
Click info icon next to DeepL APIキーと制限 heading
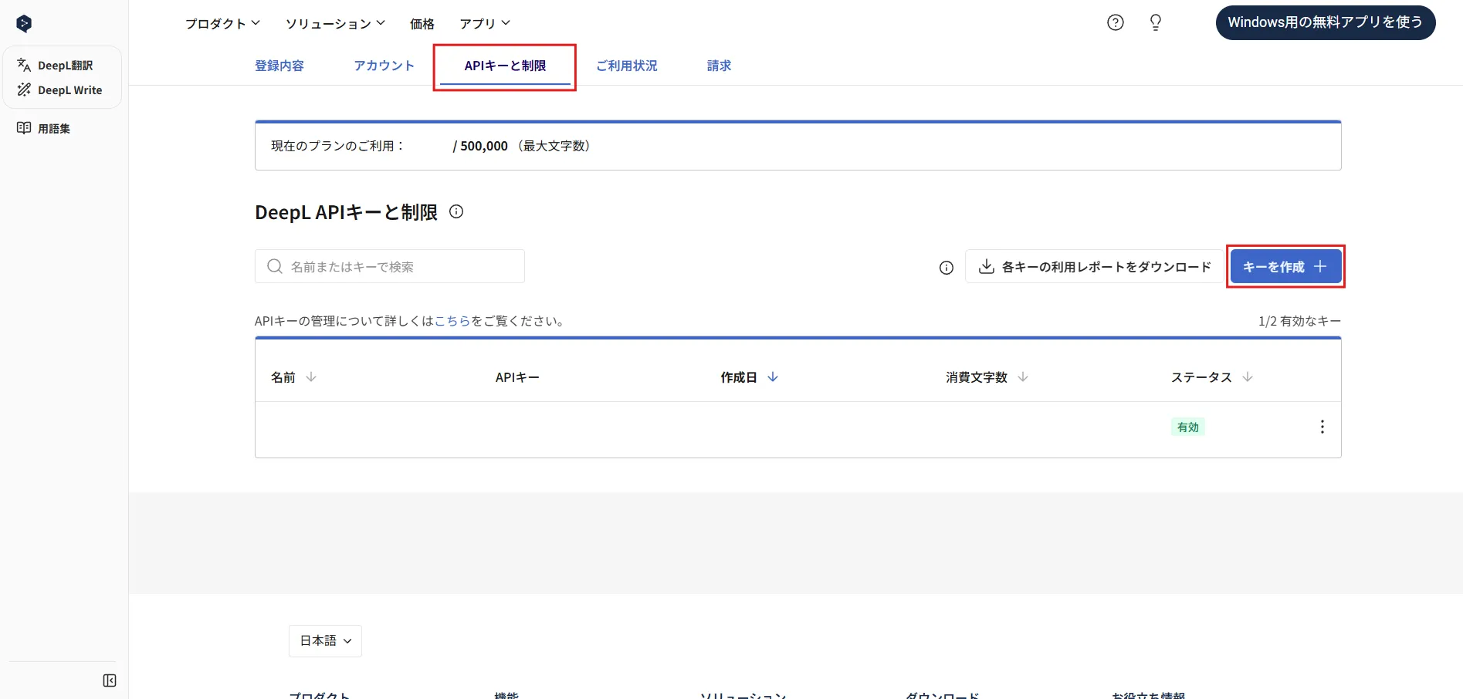(456, 211)
